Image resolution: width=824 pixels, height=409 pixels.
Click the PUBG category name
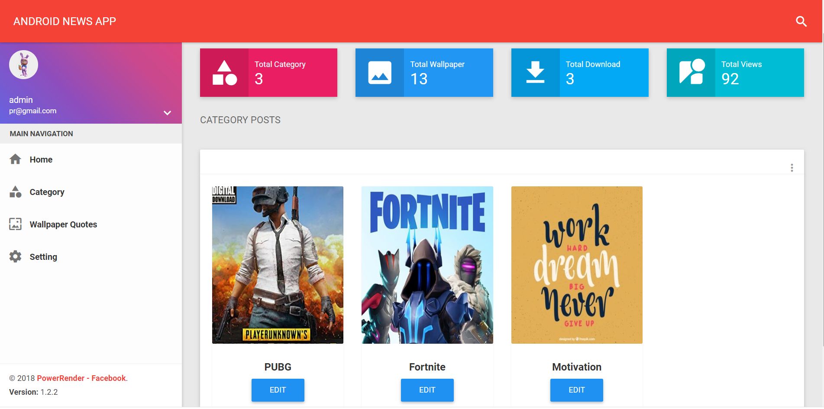(278, 367)
